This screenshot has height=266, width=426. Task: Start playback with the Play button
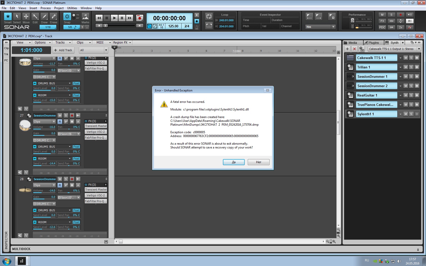click(114, 18)
